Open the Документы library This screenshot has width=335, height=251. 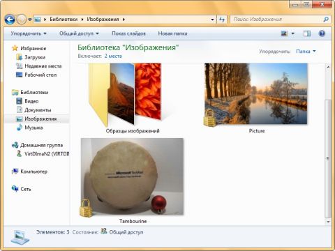pos(38,110)
